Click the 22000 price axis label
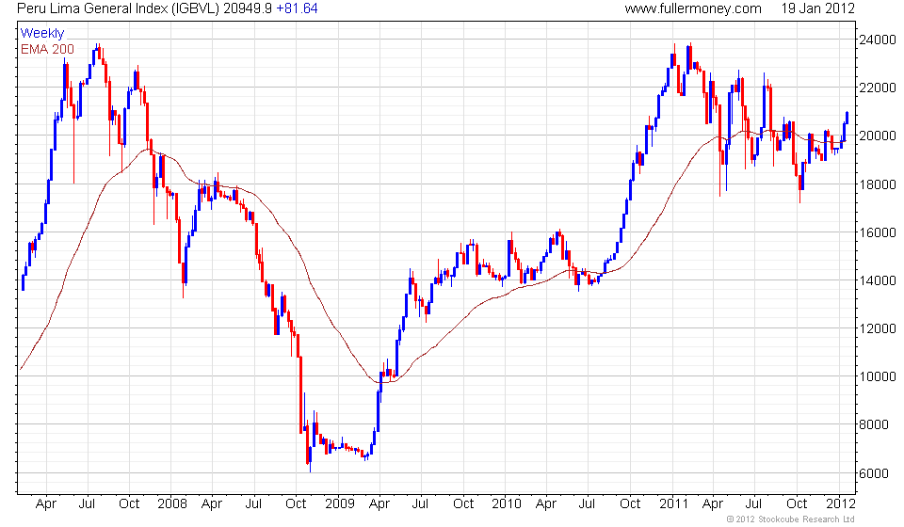 pos(878,88)
